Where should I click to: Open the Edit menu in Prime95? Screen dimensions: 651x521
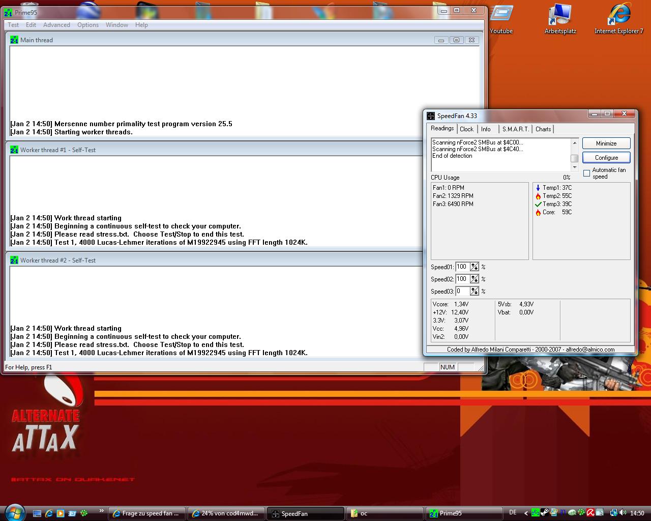pyautogui.click(x=31, y=25)
